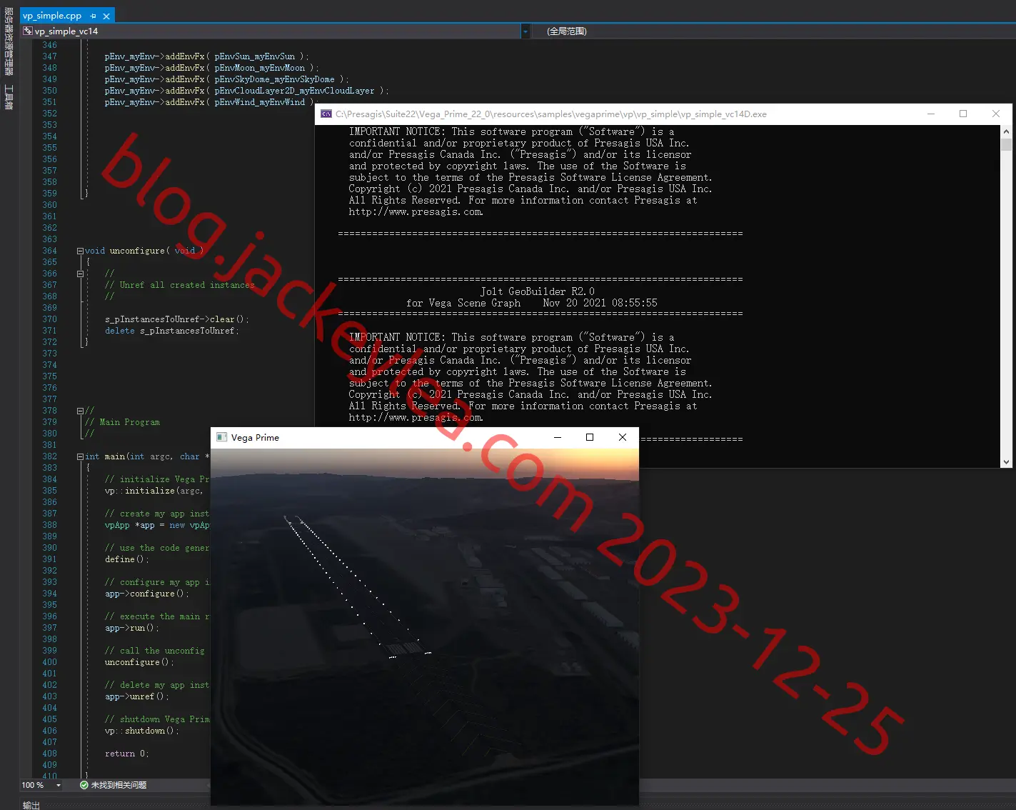Minimize the Vega Prime window
The height and width of the screenshot is (810, 1016).
point(558,437)
